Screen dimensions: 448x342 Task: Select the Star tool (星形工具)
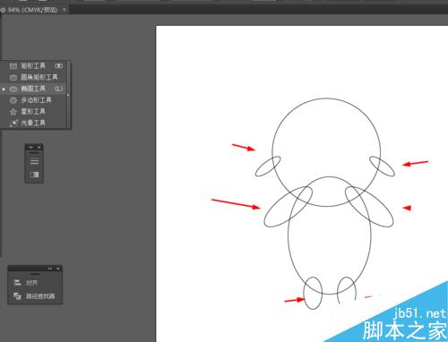(x=35, y=112)
